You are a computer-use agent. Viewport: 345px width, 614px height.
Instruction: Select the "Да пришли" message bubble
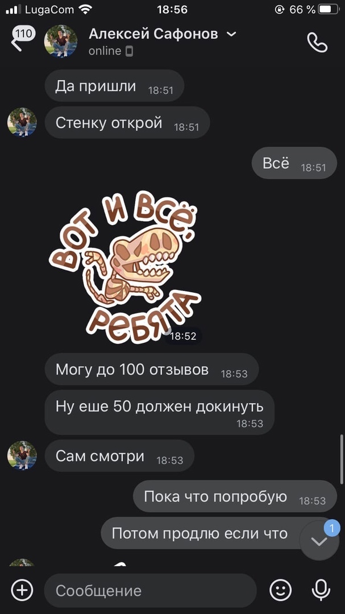[x=114, y=86]
